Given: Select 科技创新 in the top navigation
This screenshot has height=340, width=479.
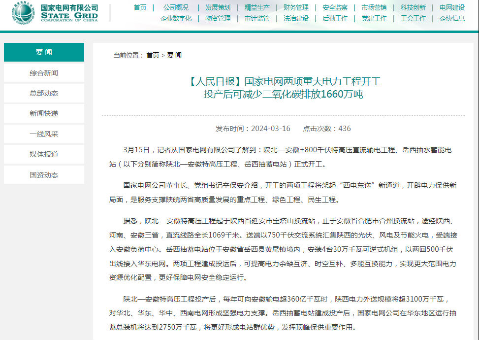Looking at the screenshot, I should pyautogui.click(x=413, y=7).
